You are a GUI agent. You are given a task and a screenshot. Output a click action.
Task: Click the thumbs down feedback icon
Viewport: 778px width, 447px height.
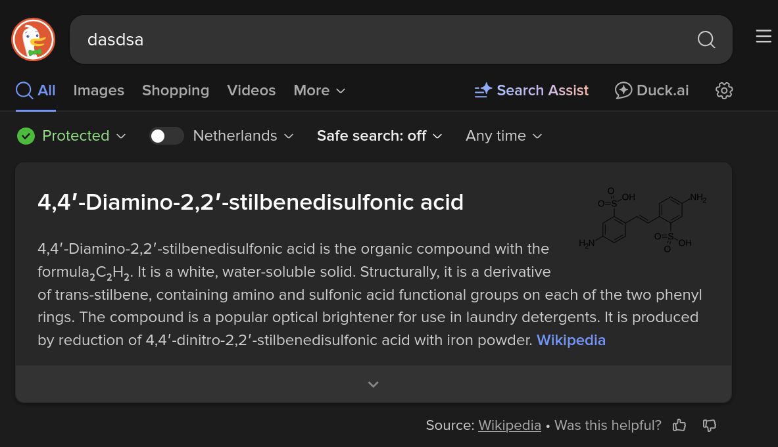pyautogui.click(x=709, y=425)
